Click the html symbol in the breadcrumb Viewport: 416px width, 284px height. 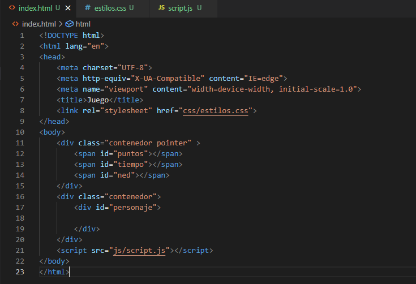(83, 24)
